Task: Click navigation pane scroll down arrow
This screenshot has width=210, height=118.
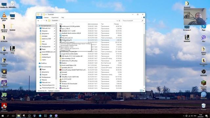Action: tap(56, 88)
